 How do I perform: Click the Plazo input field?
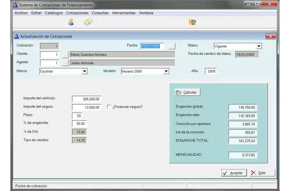point(76,116)
